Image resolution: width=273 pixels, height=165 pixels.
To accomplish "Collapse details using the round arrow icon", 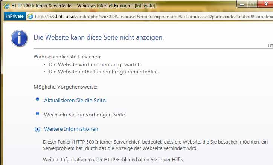I will [x=37, y=129].
